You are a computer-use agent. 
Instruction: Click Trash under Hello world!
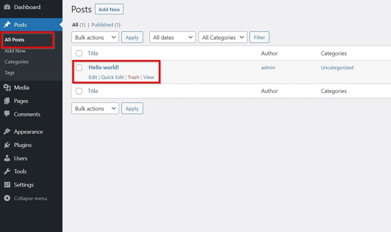click(x=133, y=77)
